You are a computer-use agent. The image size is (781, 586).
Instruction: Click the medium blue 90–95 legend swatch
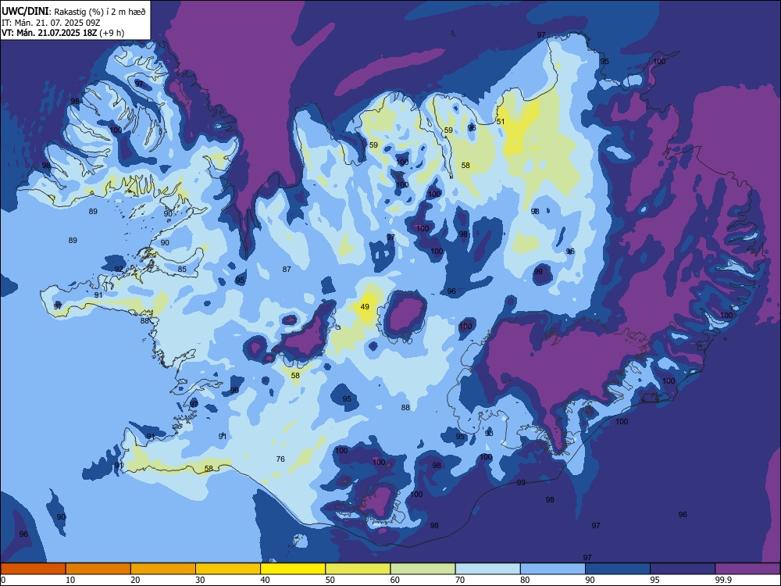(x=618, y=569)
